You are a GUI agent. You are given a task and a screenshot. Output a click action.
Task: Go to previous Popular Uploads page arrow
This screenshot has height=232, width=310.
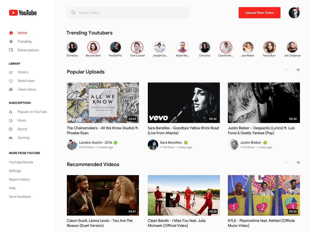click(x=287, y=70)
